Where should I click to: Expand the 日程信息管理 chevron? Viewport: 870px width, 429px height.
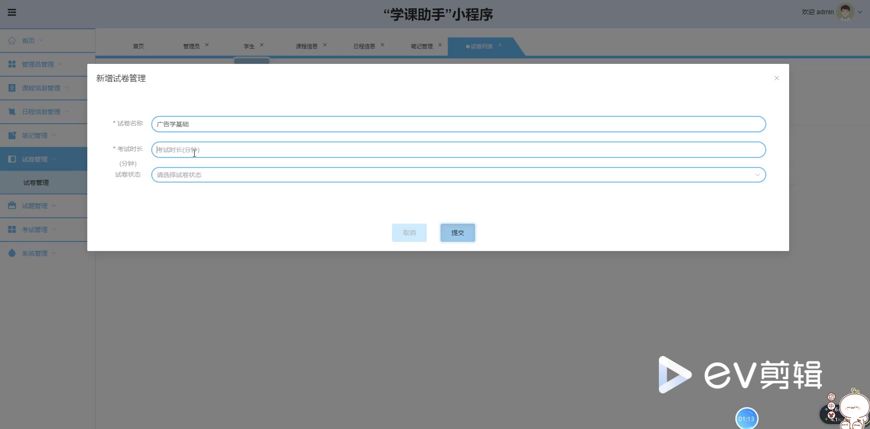67,111
